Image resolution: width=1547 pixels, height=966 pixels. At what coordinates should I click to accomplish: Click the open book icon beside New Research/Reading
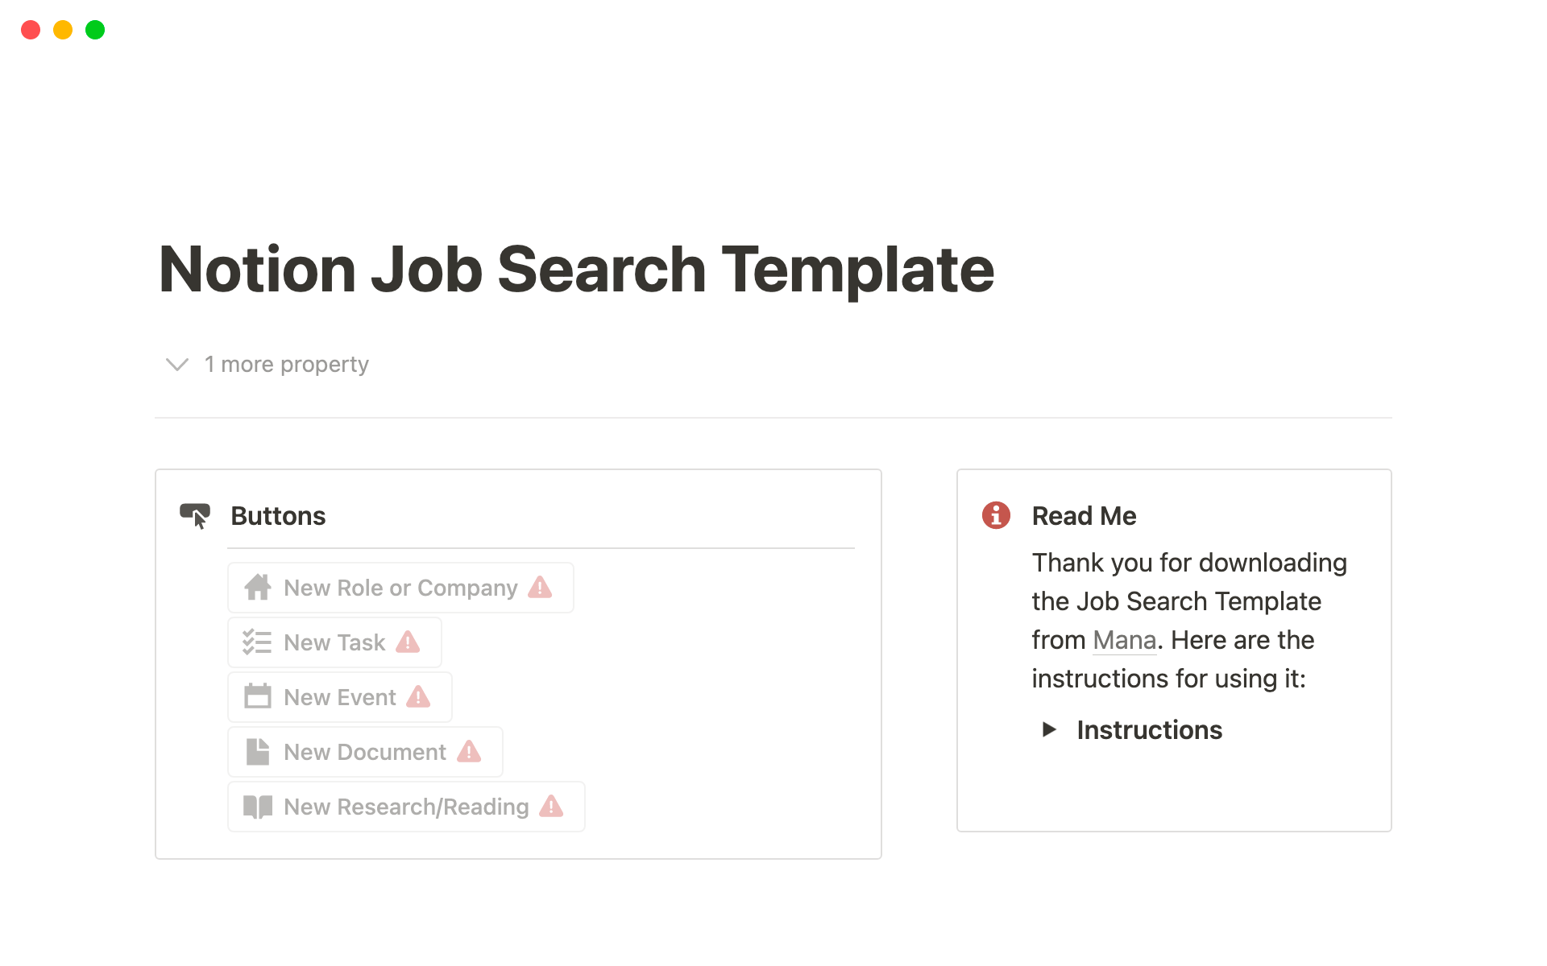click(258, 807)
